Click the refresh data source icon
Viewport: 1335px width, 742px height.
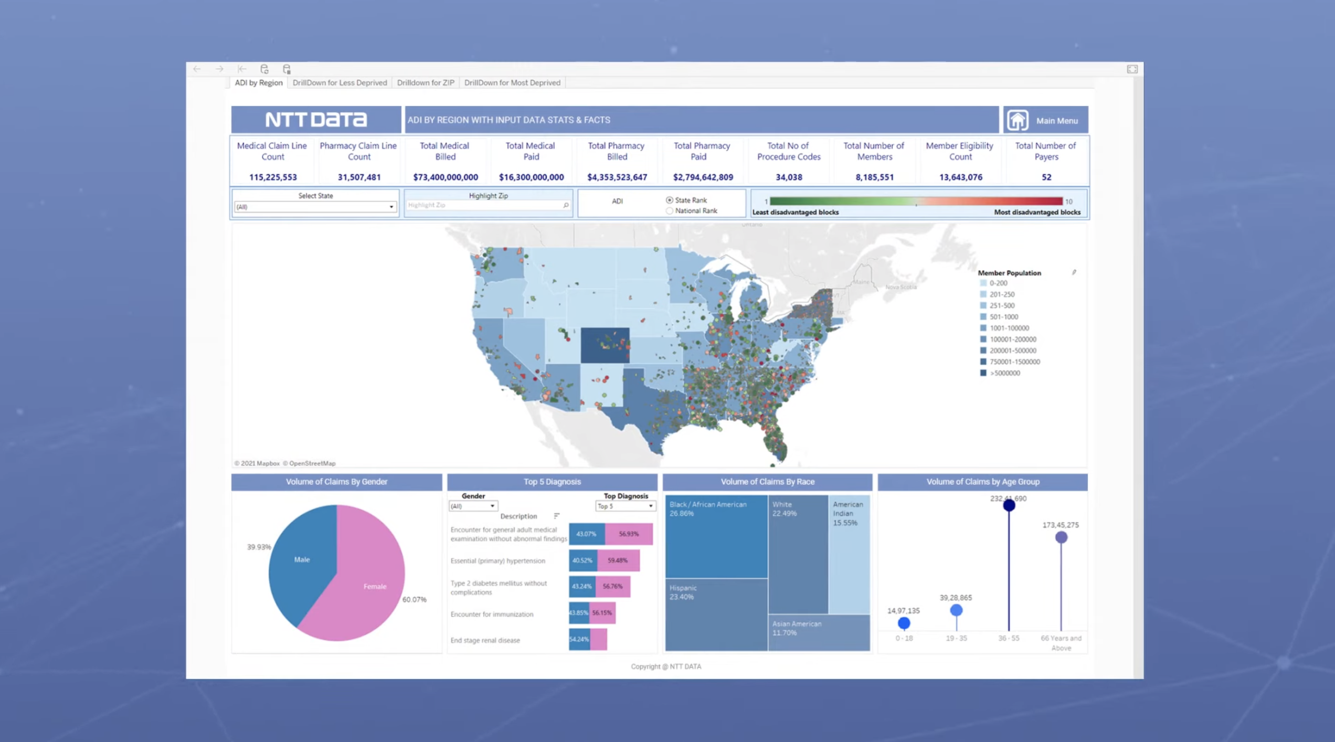(264, 69)
